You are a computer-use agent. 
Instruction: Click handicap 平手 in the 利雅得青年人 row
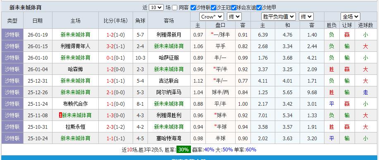(x=220, y=46)
